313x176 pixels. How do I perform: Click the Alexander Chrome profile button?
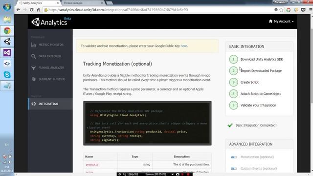pyautogui.click(x=280, y=2)
